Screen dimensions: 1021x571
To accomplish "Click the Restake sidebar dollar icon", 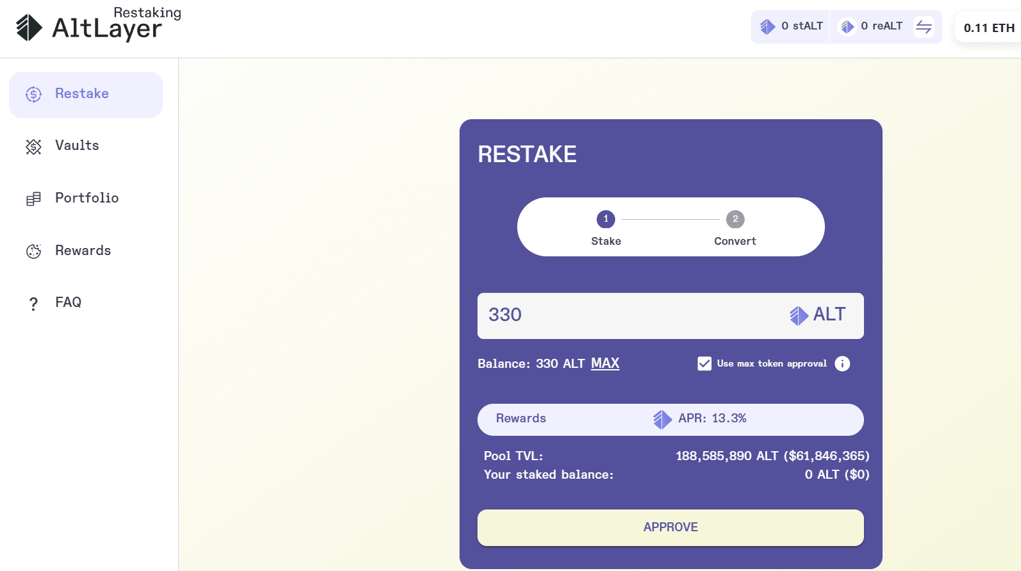I will [x=33, y=94].
